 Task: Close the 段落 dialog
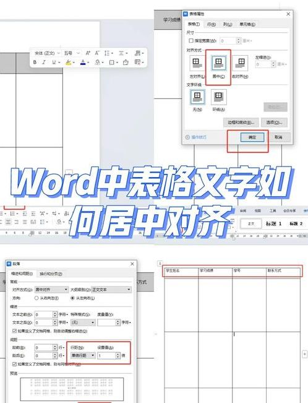[x=132, y=264]
